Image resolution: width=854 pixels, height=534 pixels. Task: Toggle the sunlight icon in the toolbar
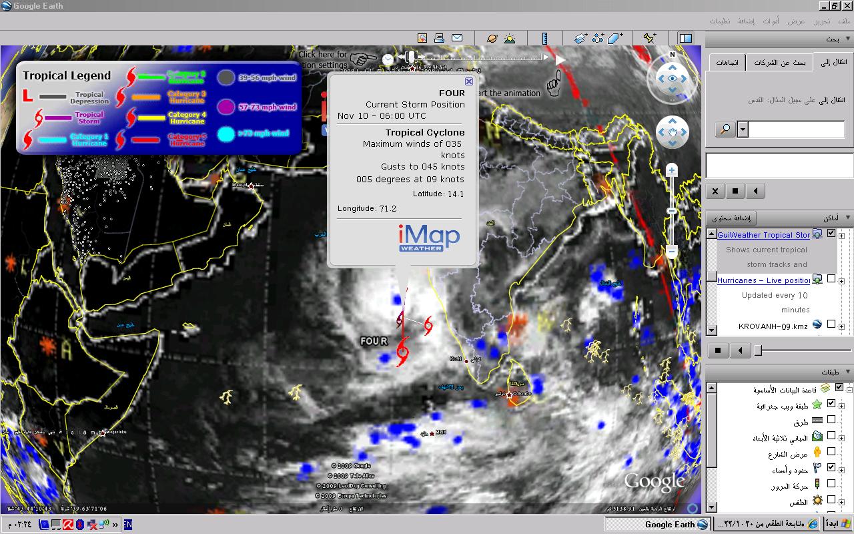click(510, 39)
